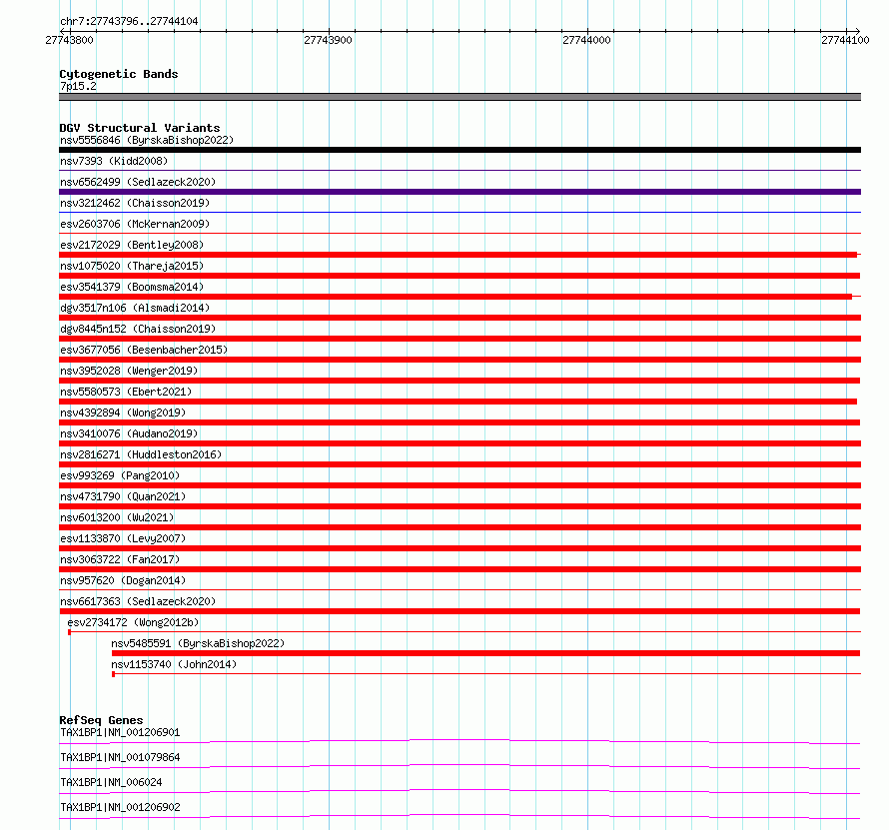Click the ruler position 27743800
Image resolution: width=889 pixels, height=830 pixels.
[69, 40]
